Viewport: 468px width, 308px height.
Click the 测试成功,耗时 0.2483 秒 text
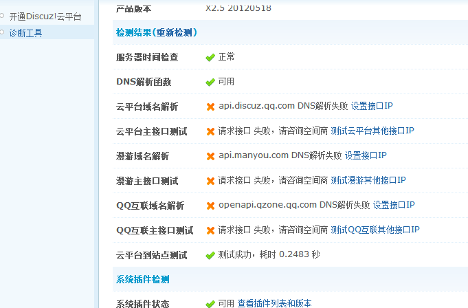pyautogui.click(x=269, y=254)
